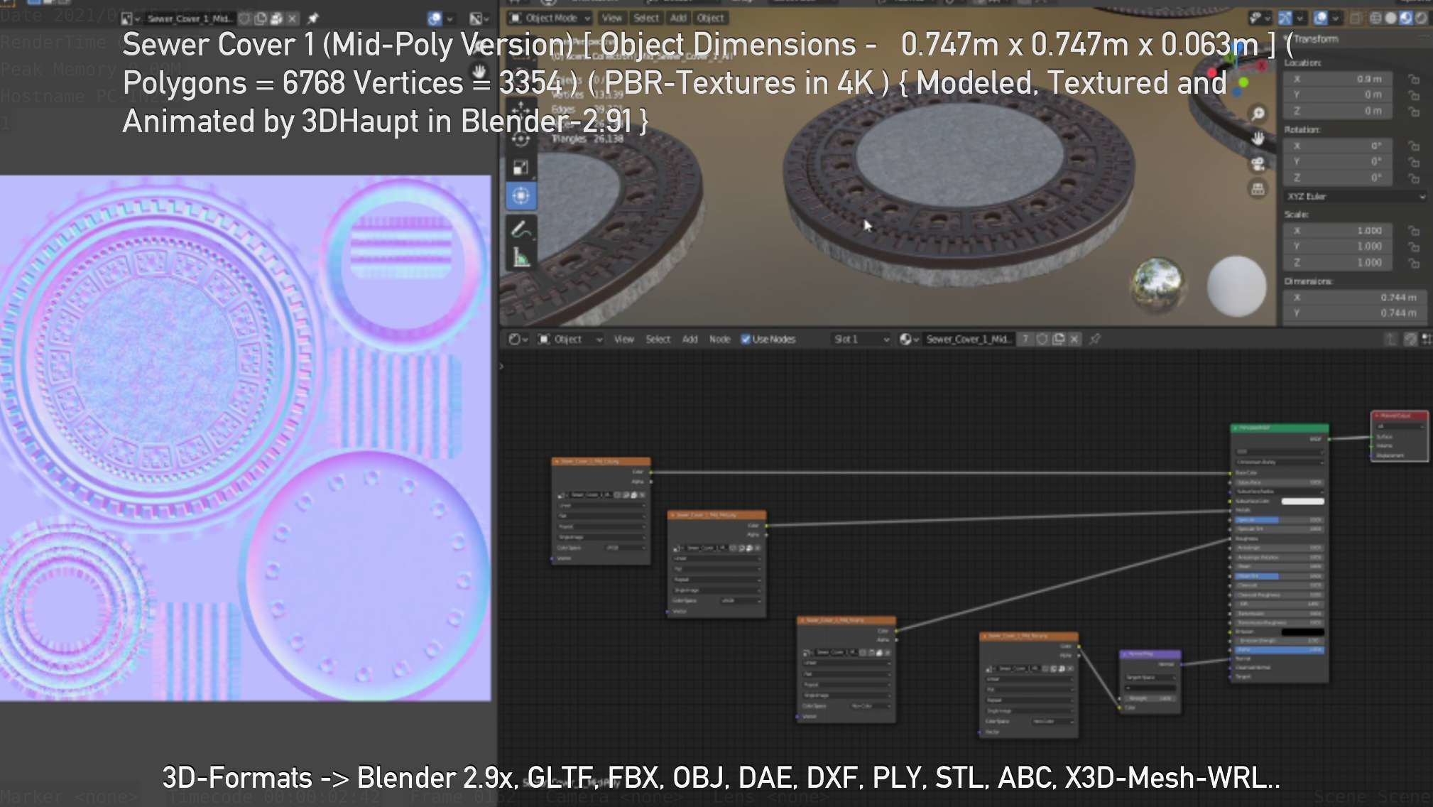Screen dimensions: 1433x807
Task: Click the pan hand viewport gizmo
Action: click(1258, 139)
